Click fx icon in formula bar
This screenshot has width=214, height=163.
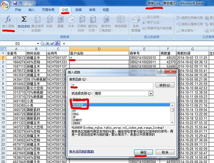[57, 44]
